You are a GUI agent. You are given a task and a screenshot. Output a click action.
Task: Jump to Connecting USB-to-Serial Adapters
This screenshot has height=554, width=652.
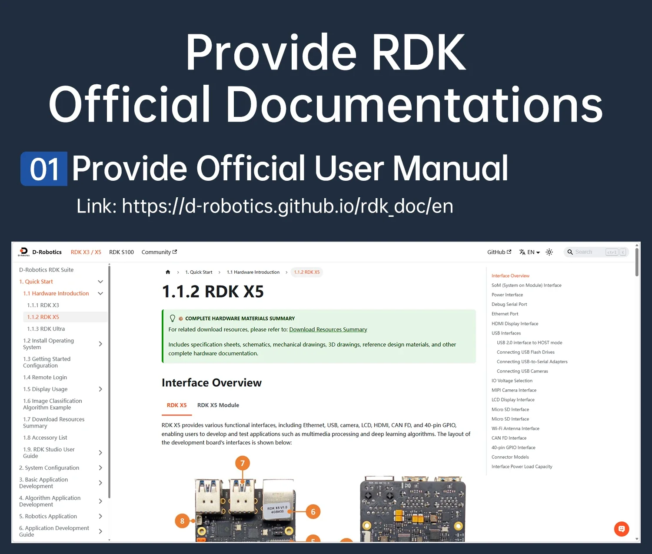coord(532,362)
